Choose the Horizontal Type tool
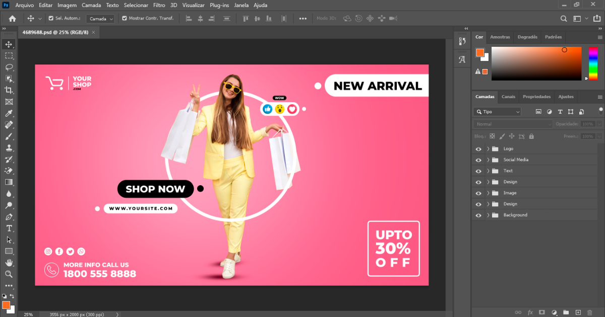Screen dimensions: 605x317 pyautogui.click(x=9, y=228)
